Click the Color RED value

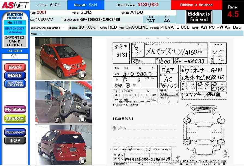coord(112,27)
